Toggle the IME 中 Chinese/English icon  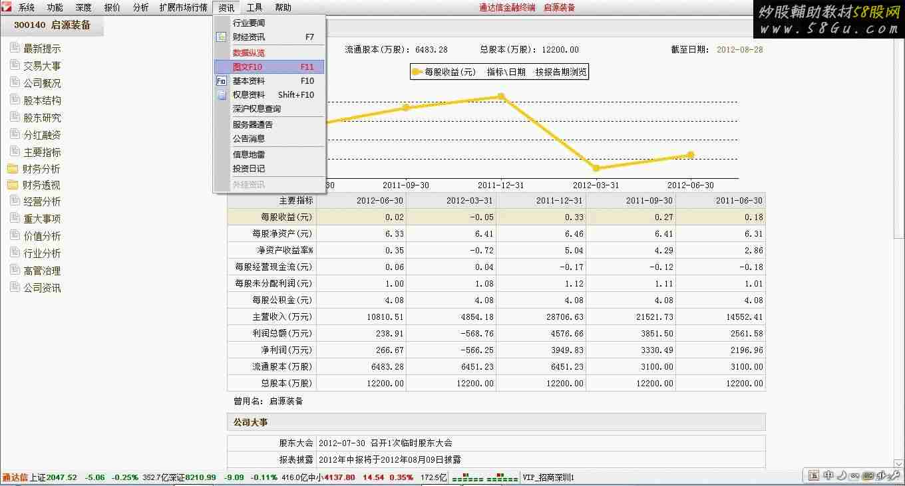click(x=828, y=475)
